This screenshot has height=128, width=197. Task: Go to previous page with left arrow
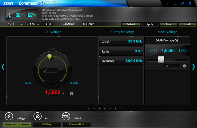[3, 67]
